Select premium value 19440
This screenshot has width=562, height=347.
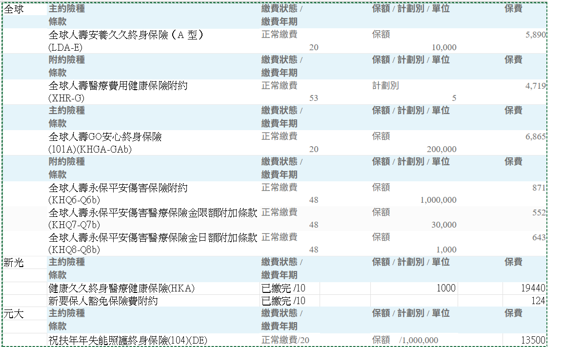(533, 288)
